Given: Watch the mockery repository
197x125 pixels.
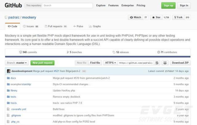Looking at the screenshot, I should [x=135, y=17].
